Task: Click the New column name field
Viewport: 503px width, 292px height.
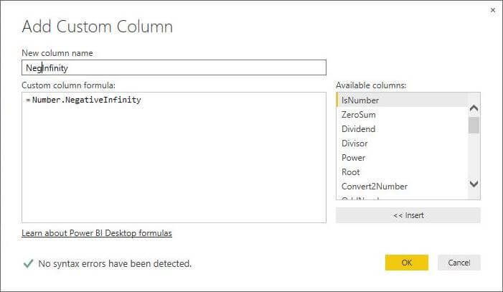Action: pos(174,68)
